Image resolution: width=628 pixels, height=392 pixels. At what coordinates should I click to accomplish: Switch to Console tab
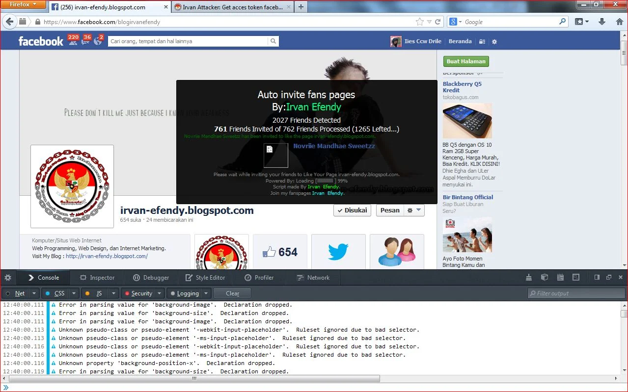[x=43, y=278]
